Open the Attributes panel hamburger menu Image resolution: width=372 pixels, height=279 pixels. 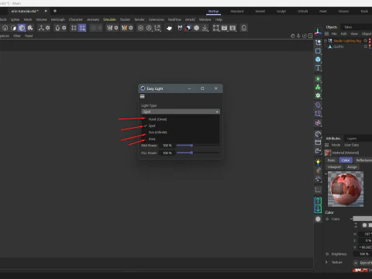pyautogui.click(x=327, y=145)
